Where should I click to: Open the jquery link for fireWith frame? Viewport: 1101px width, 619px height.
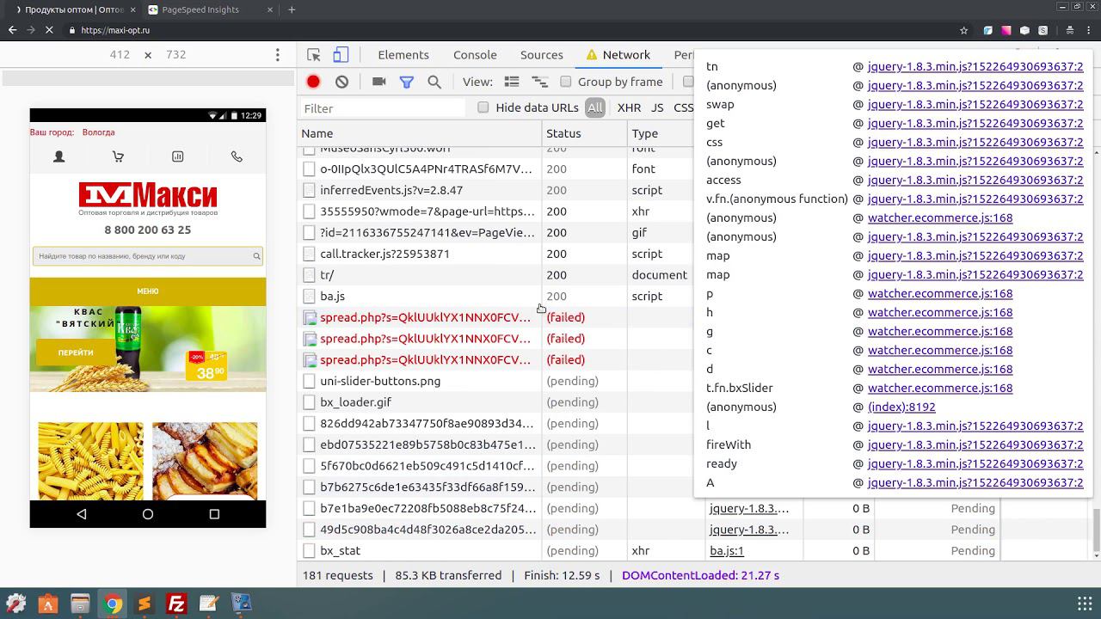(x=975, y=444)
